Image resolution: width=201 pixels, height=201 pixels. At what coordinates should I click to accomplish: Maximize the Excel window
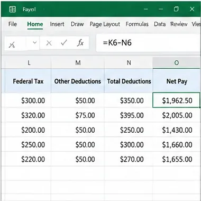click(x=176, y=9)
